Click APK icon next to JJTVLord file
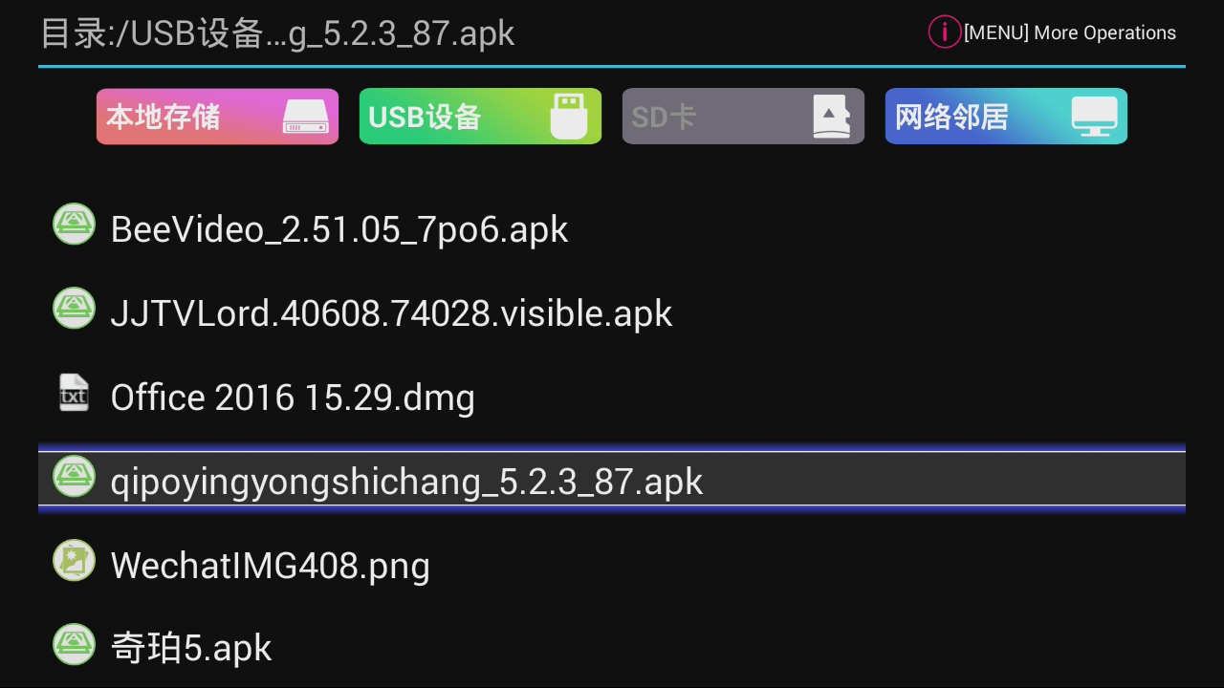Screen dimensions: 1224x688 click(74, 309)
